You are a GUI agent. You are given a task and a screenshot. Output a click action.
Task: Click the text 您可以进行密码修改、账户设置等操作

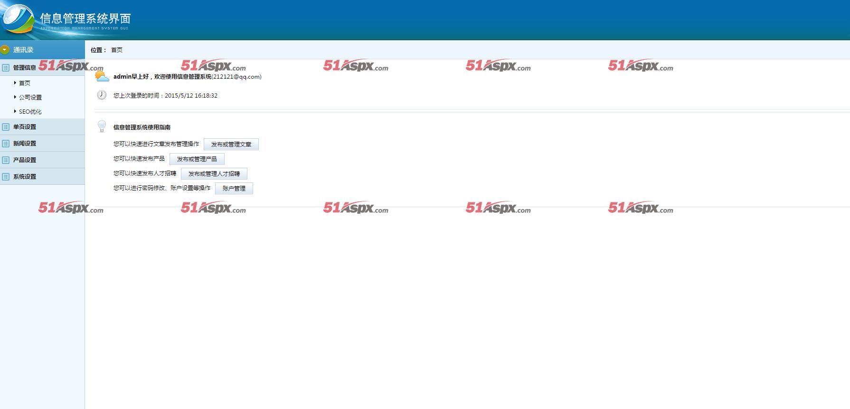point(162,188)
